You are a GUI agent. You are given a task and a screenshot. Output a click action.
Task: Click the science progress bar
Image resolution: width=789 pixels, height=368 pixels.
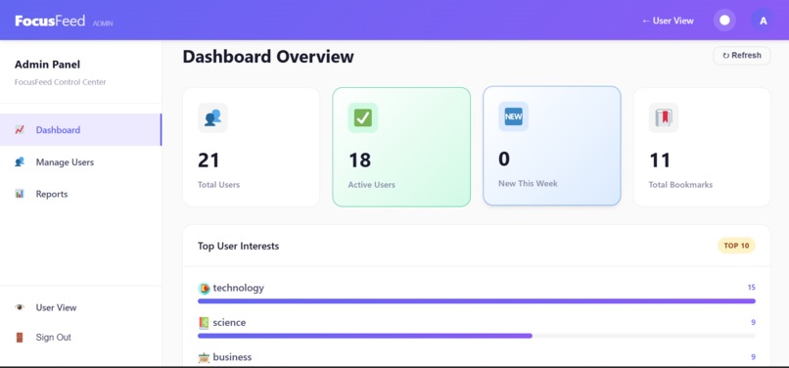tap(477, 336)
